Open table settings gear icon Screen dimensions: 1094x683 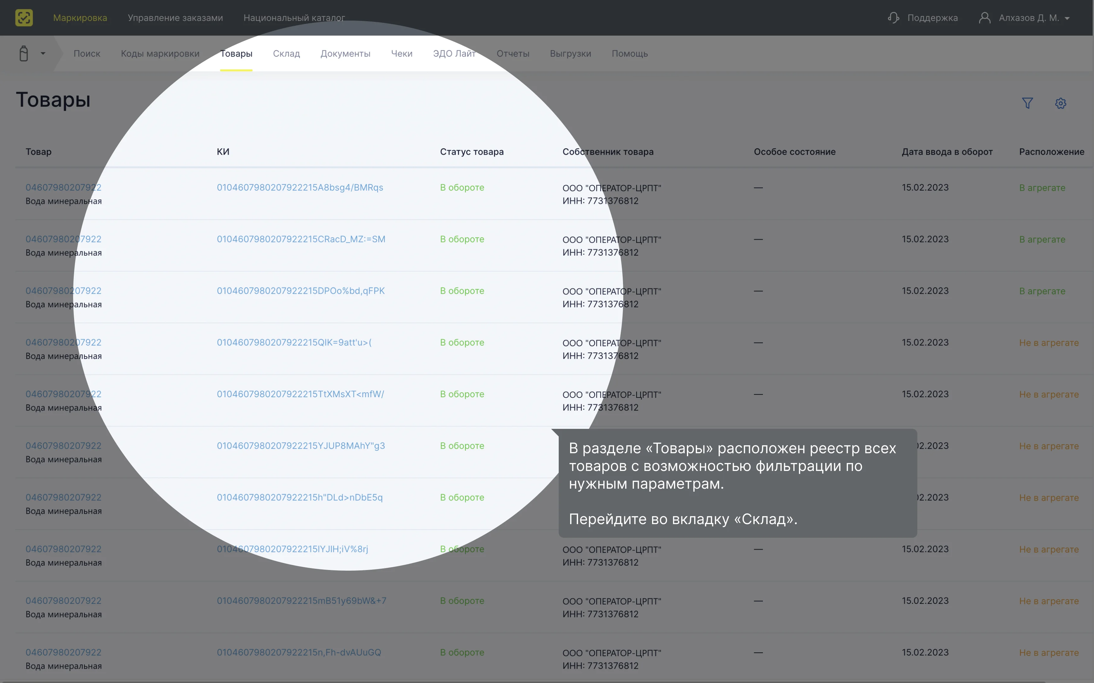[x=1060, y=103]
